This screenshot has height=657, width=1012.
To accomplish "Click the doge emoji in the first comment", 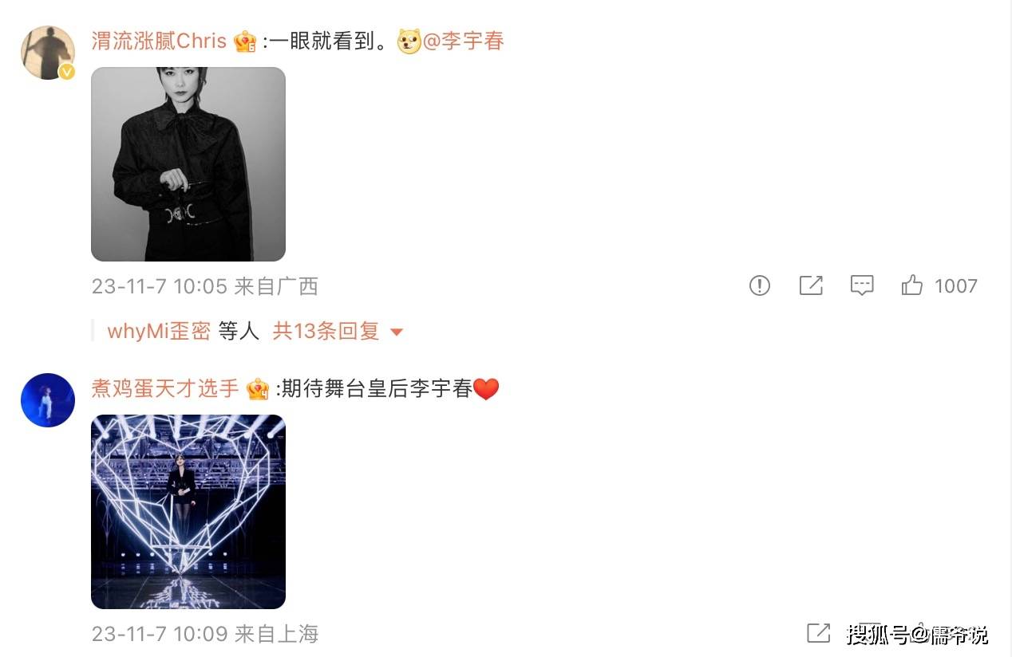I will (x=409, y=41).
